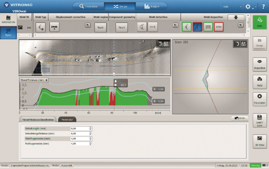Screen dimensions: 269x169
Task: Open Administrate in left sidebar
Action: (x=8, y=19)
